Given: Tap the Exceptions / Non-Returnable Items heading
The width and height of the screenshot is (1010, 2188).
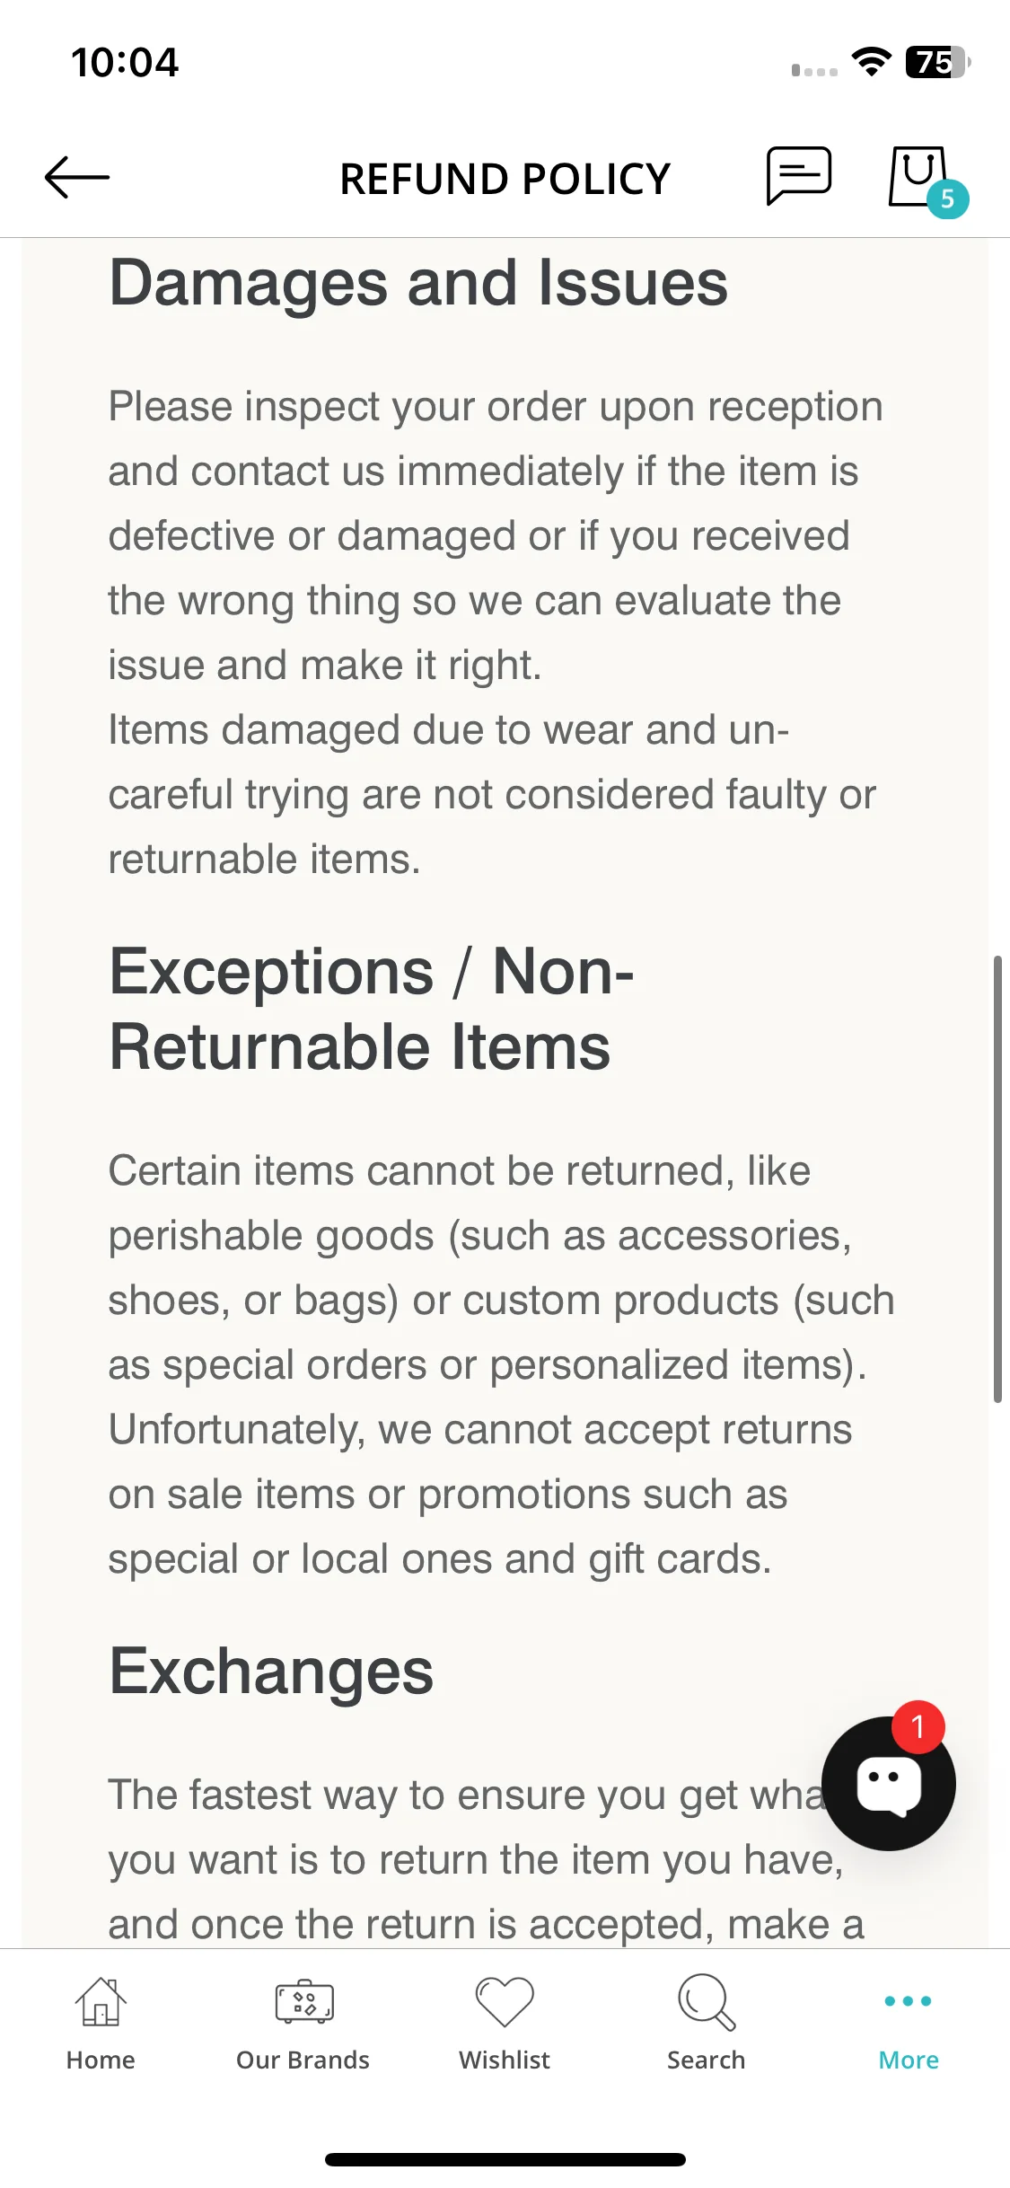Looking at the screenshot, I should (372, 1010).
